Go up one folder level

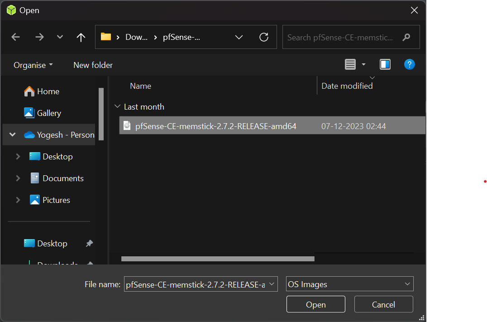pyautogui.click(x=81, y=37)
